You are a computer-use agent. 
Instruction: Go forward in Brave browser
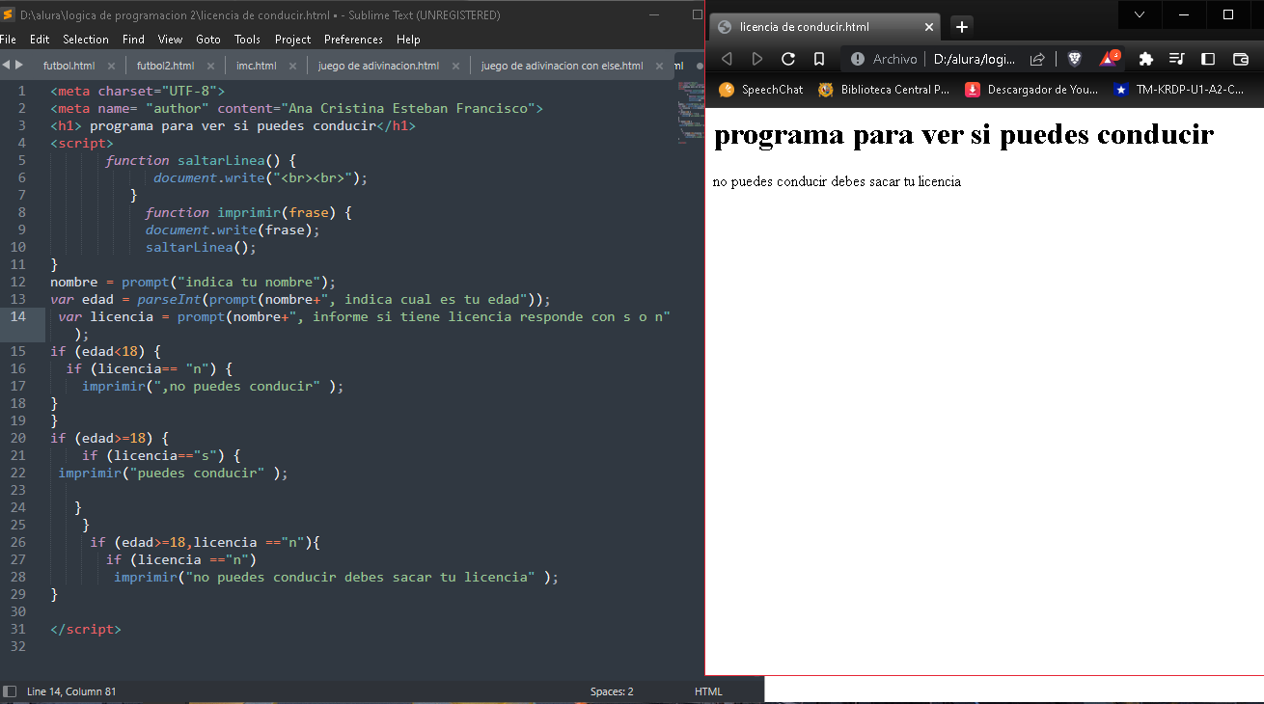757,59
